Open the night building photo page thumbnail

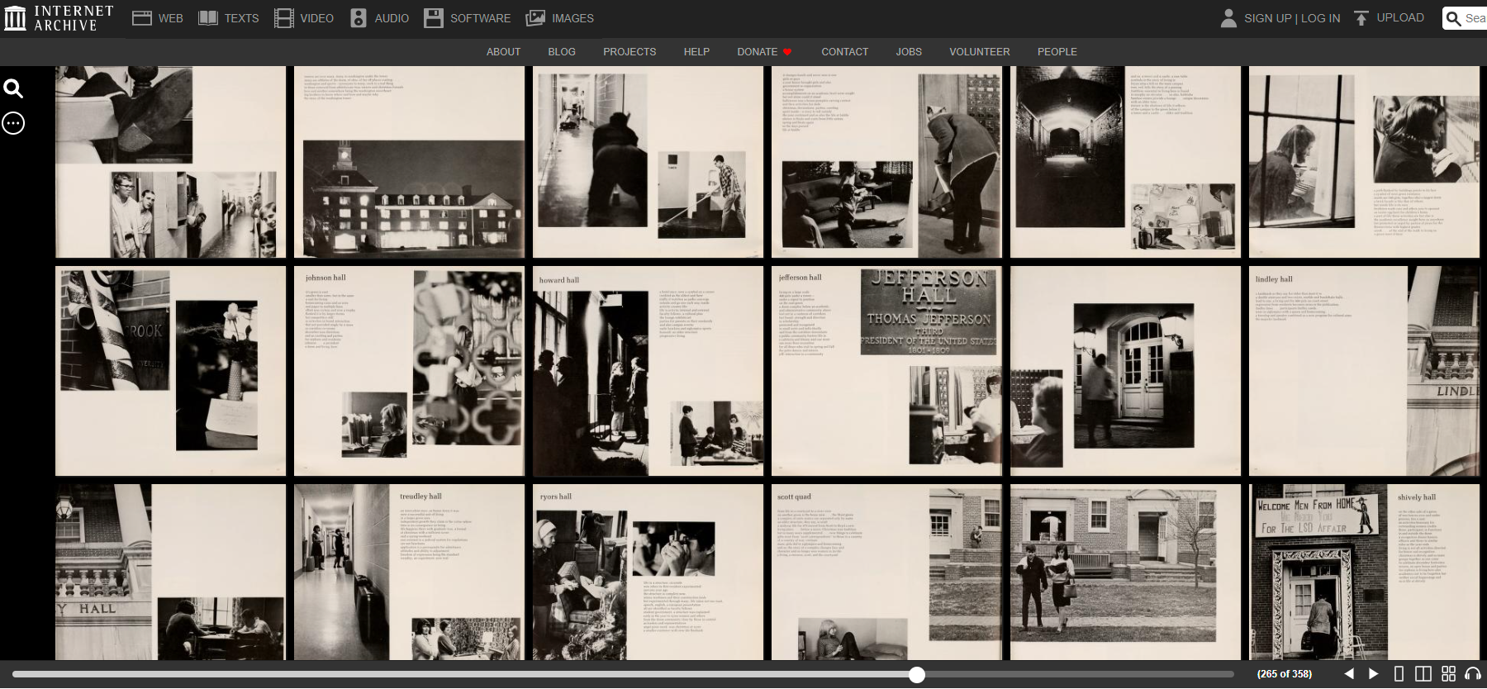(x=409, y=162)
